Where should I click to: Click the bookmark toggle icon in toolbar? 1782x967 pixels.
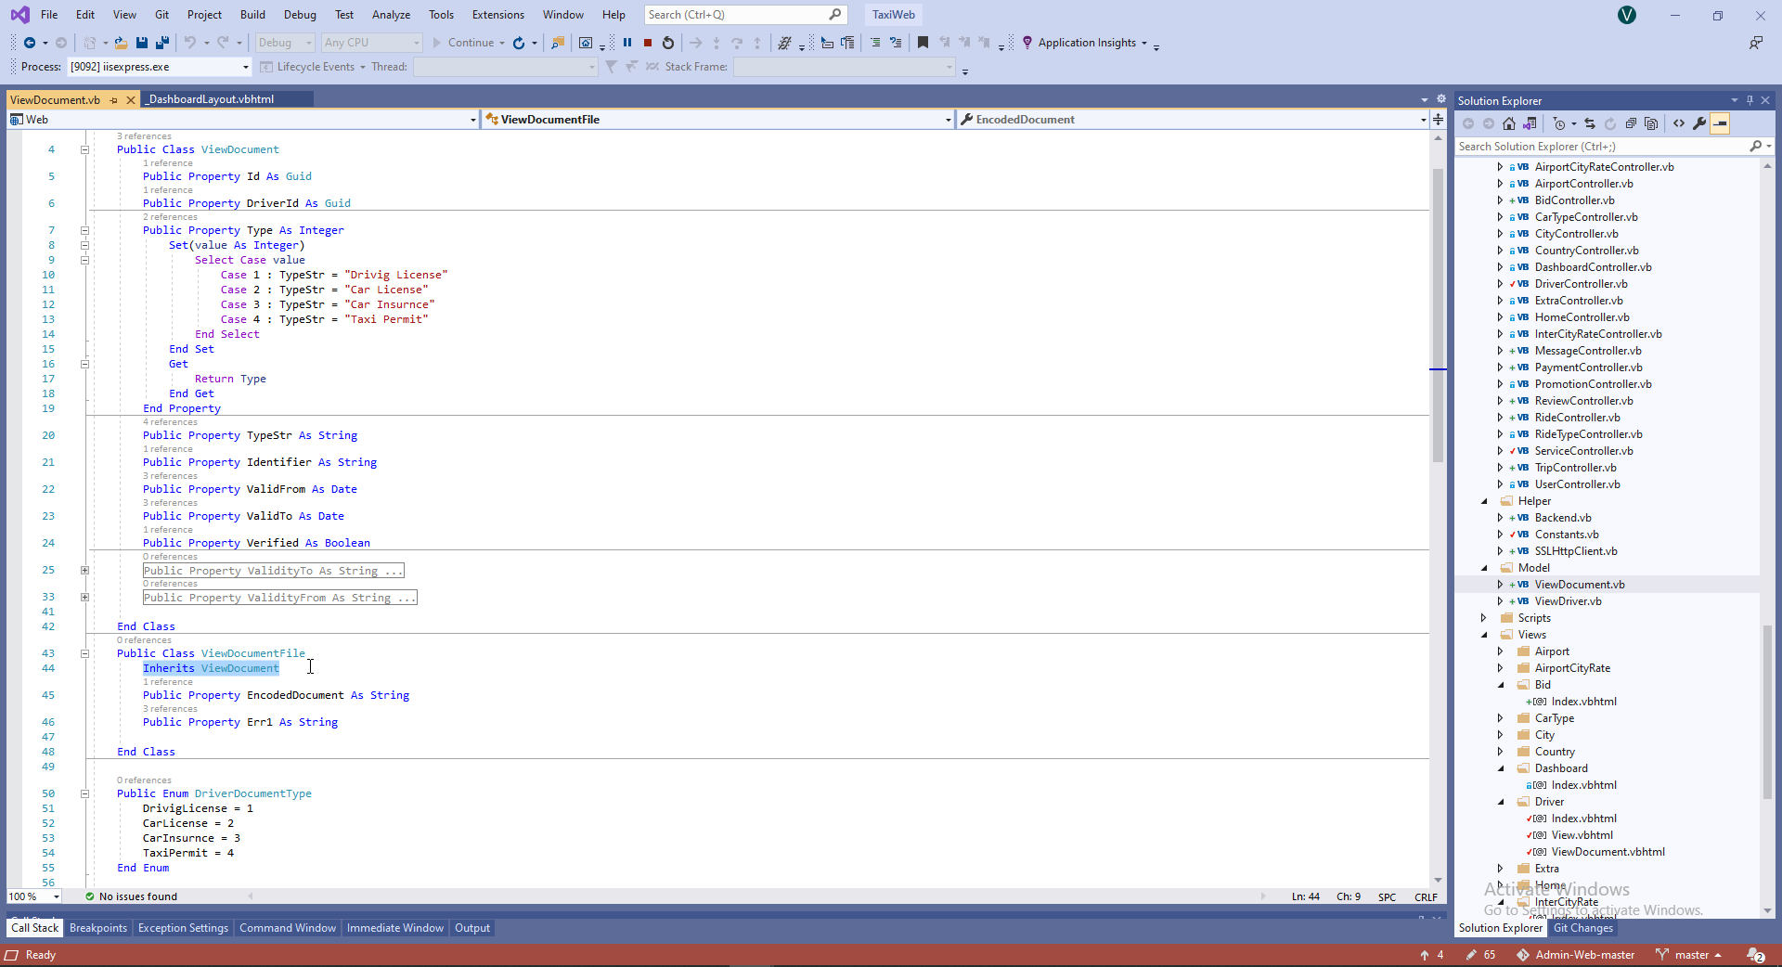pyautogui.click(x=923, y=43)
